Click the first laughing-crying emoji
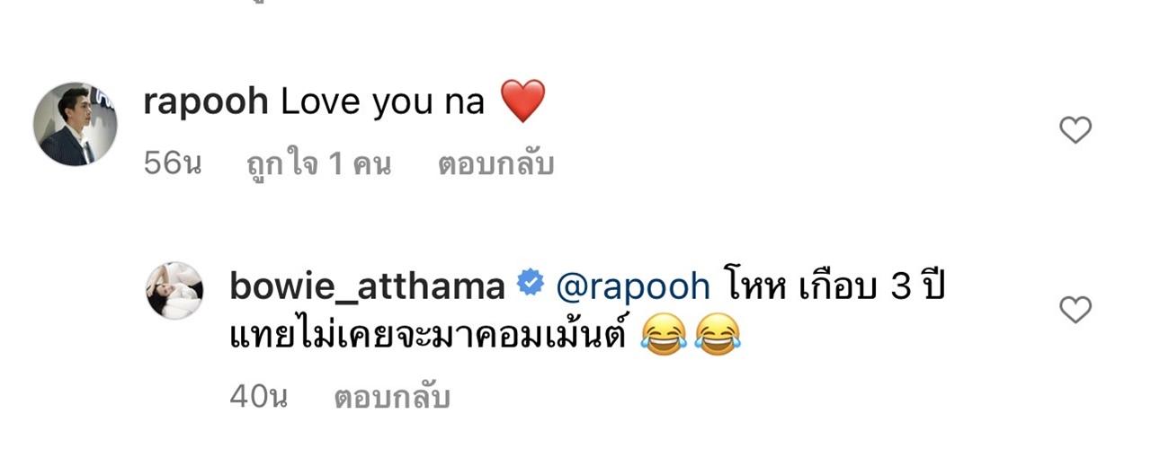Viewport: 1151px width, 475px height. pyautogui.click(x=665, y=338)
